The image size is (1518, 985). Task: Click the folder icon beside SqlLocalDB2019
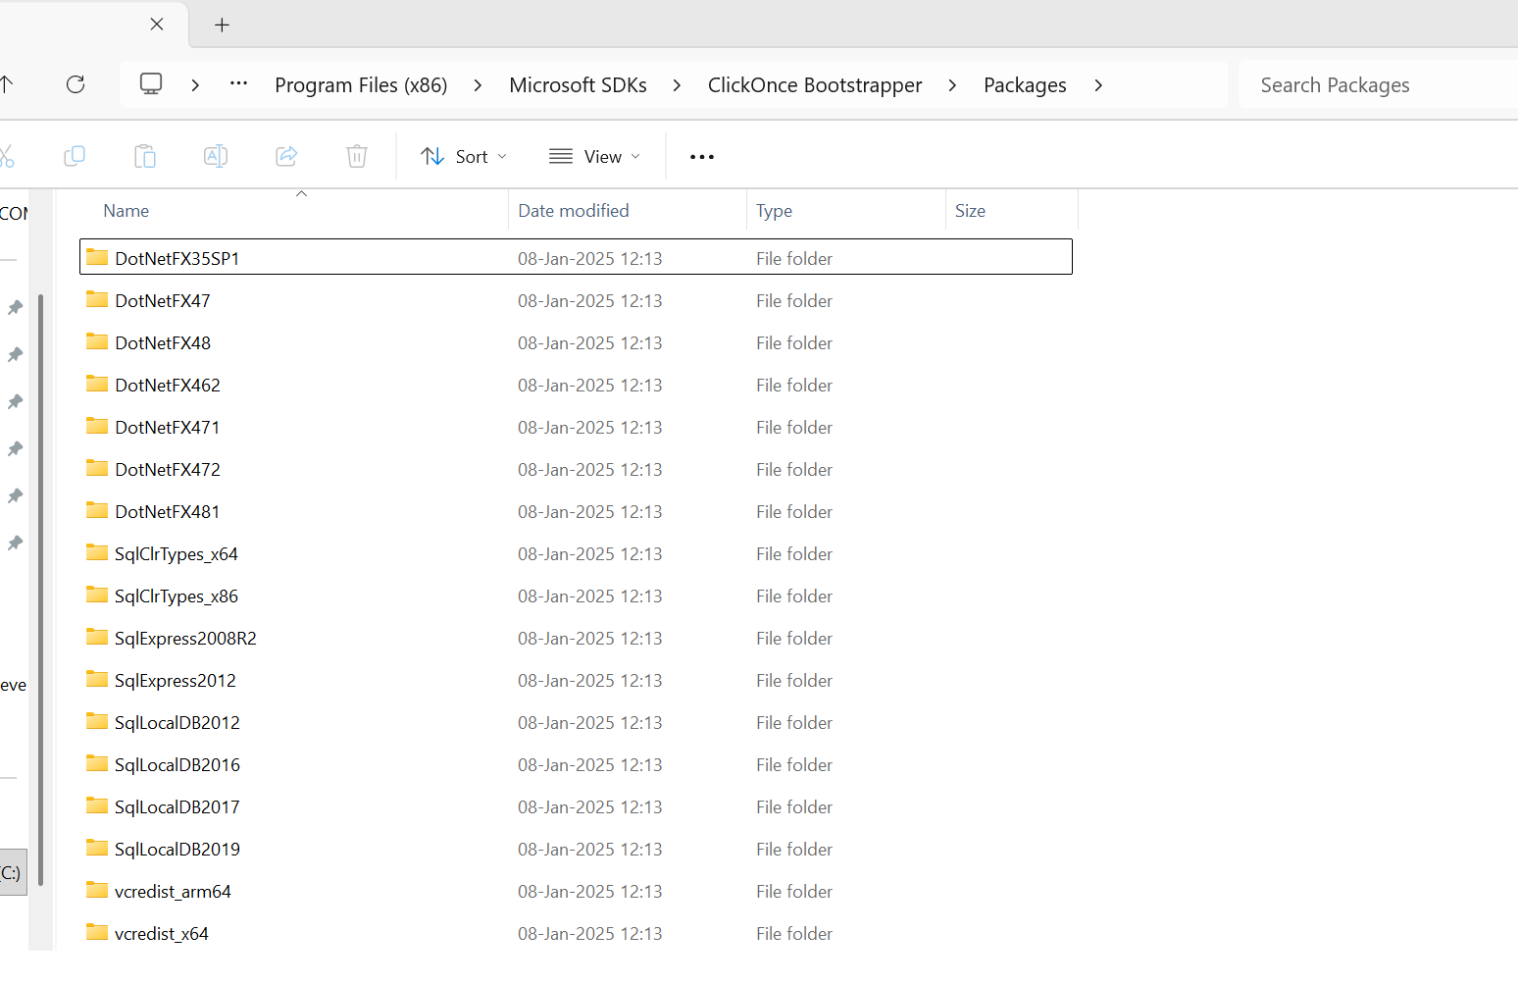coord(97,848)
